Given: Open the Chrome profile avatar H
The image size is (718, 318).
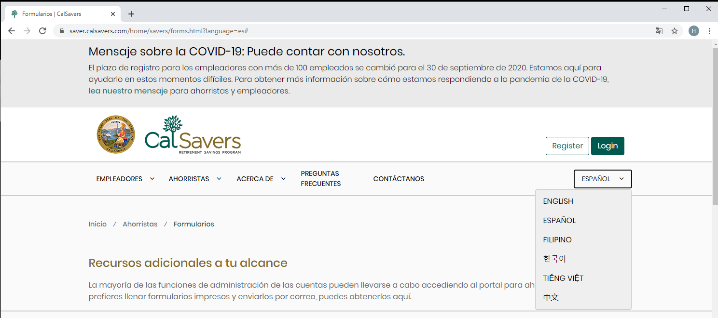Looking at the screenshot, I should click(x=694, y=31).
